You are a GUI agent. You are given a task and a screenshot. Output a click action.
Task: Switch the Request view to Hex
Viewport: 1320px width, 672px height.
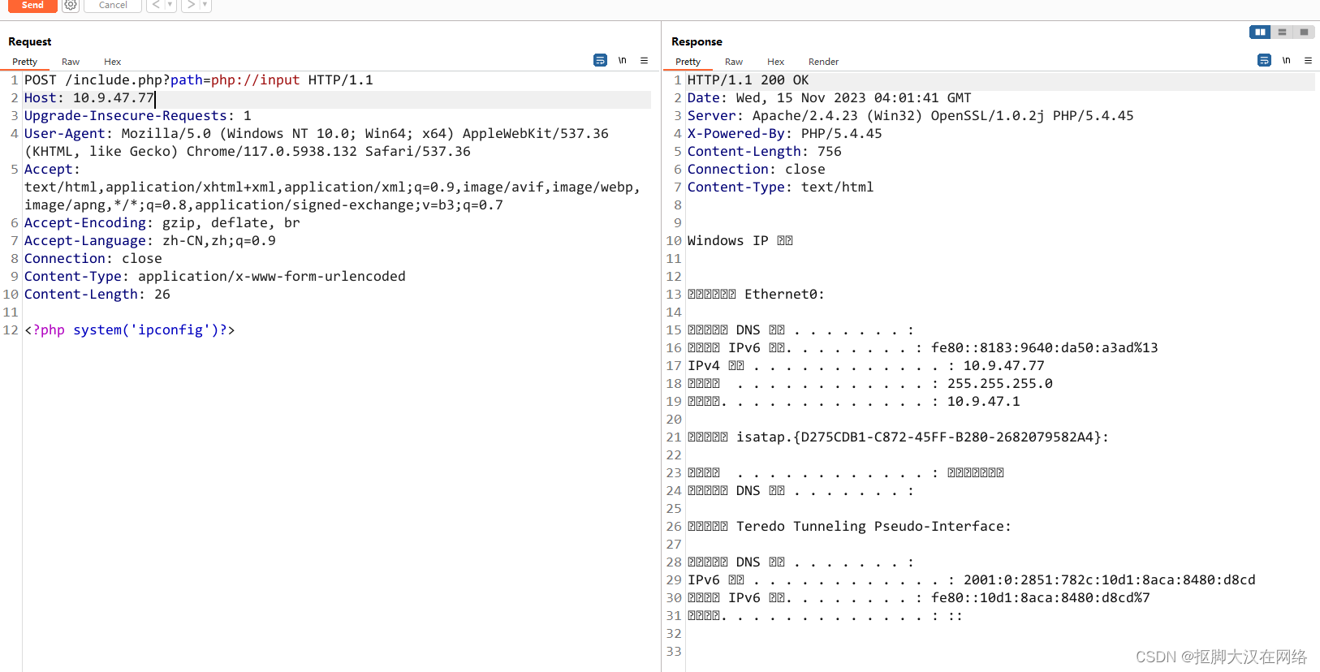click(x=113, y=62)
